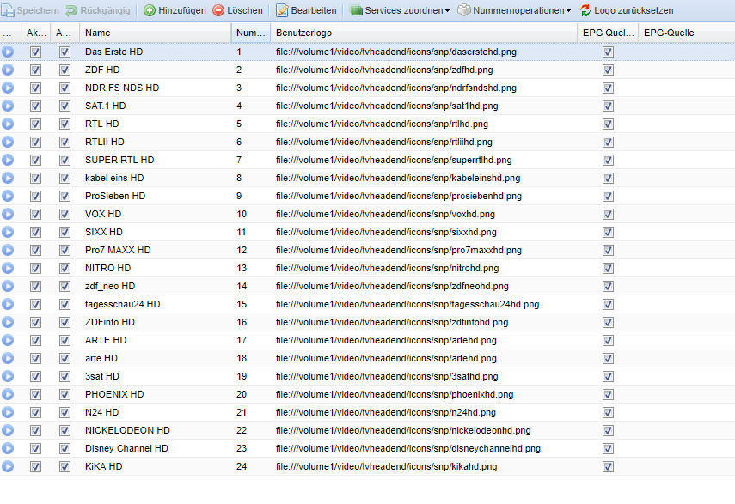
Task: Play the tagesschau24 HD channel
Action: (8, 304)
